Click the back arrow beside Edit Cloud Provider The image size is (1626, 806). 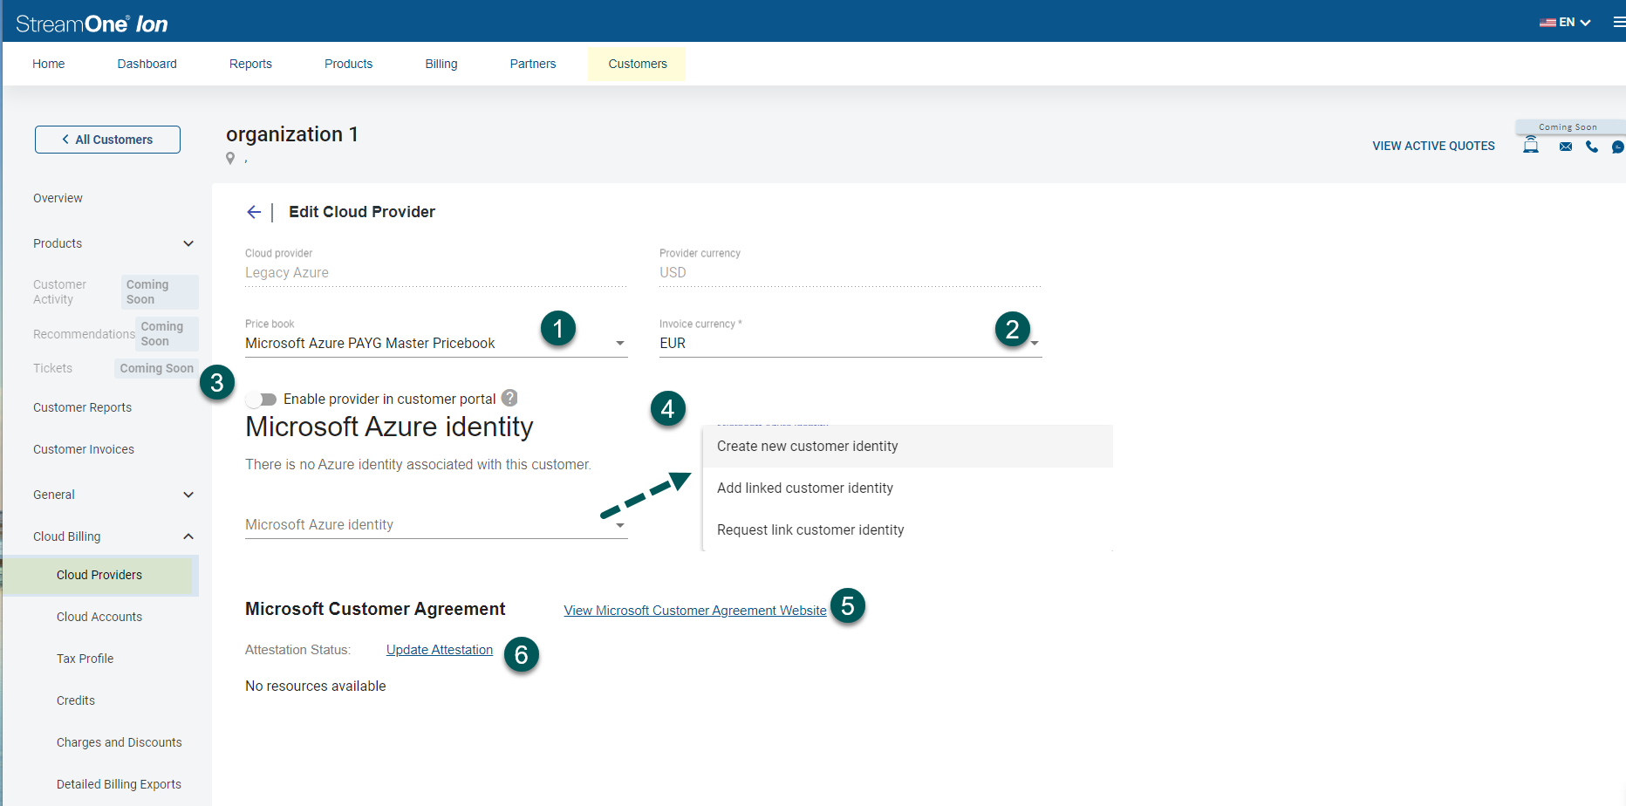254,212
